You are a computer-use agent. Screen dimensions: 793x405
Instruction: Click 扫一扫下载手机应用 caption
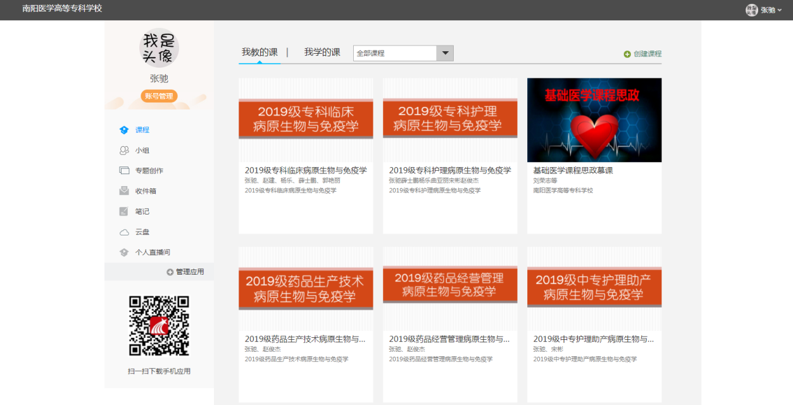point(159,371)
